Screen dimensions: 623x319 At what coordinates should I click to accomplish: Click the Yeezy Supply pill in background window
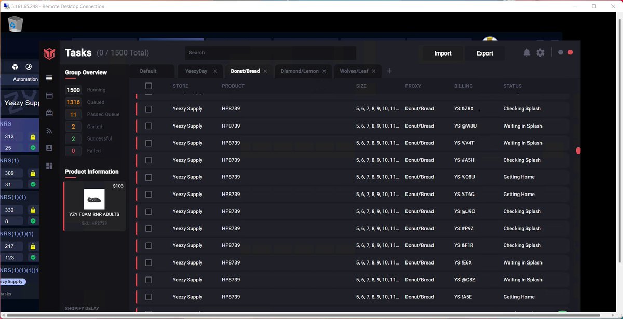point(12,282)
